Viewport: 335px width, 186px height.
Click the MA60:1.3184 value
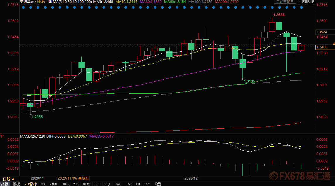175,2
